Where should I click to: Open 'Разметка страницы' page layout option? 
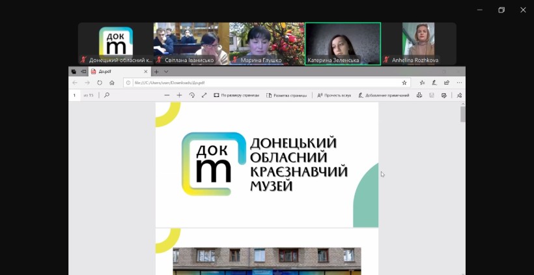[x=287, y=95]
